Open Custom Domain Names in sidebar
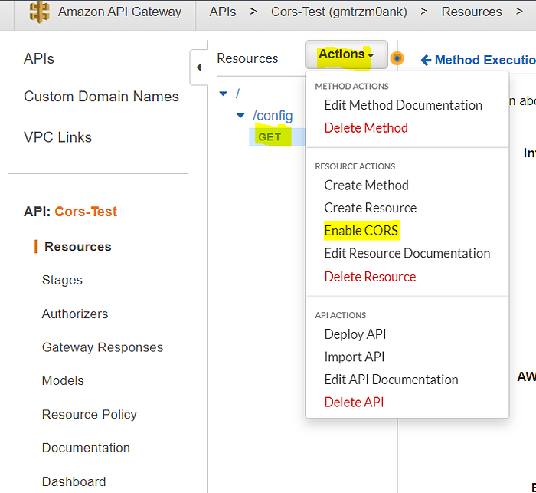 pyautogui.click(x=101, y=97)
